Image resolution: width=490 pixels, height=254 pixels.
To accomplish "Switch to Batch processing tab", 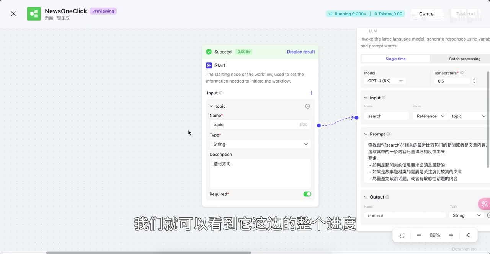I will coord(464,59).
